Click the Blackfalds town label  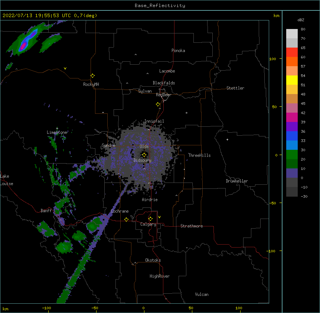click(164, 83)
